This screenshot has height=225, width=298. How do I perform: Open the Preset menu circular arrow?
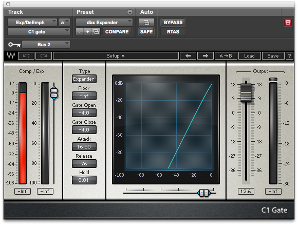[130, 12]
